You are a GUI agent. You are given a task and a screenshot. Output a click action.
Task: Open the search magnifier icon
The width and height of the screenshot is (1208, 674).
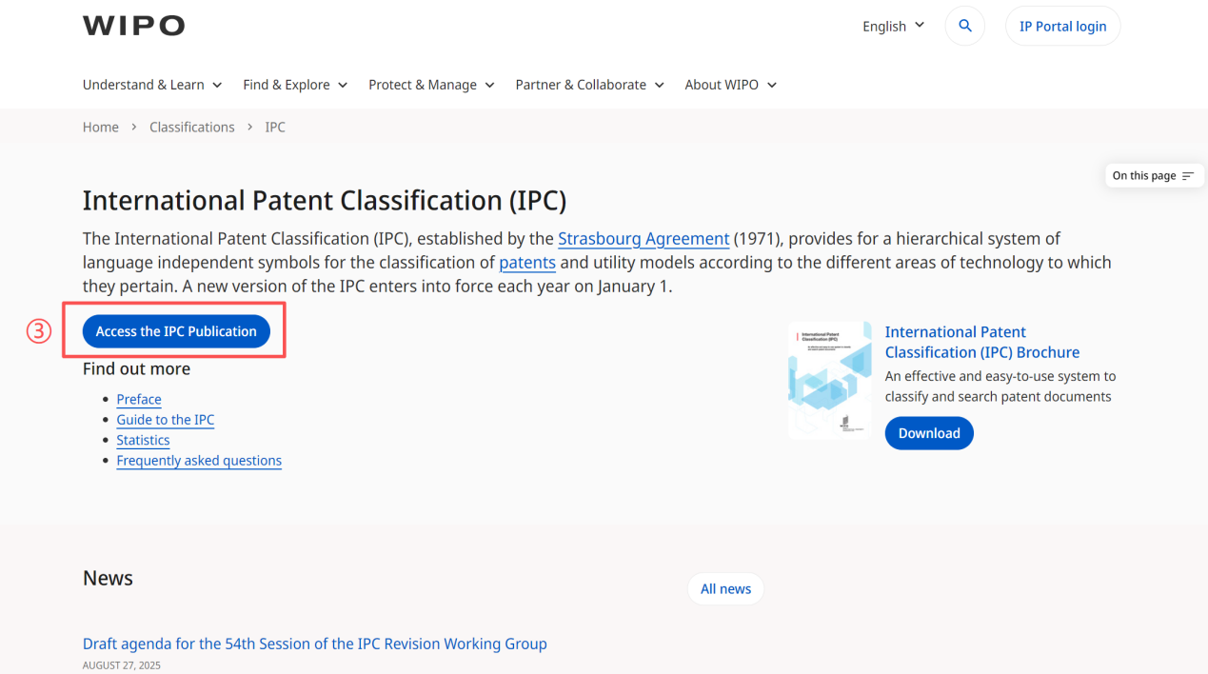pyautogui.click(x=964, y=27)
